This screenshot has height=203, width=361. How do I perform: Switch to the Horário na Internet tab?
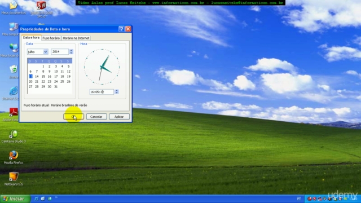click(76, 38)
